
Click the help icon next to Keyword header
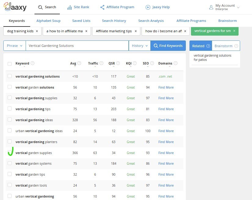click(x=32, y=63)
